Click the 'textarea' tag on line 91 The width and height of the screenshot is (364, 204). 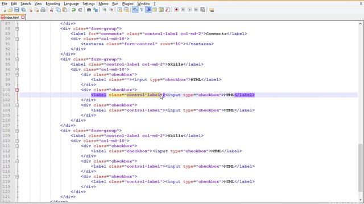[x=93, y=44]
